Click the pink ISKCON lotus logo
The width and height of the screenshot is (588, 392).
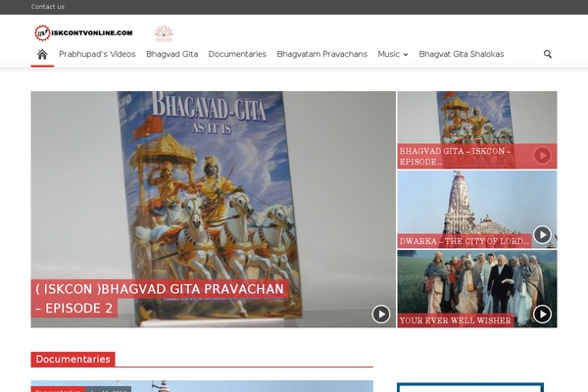(x=164, y=33)
